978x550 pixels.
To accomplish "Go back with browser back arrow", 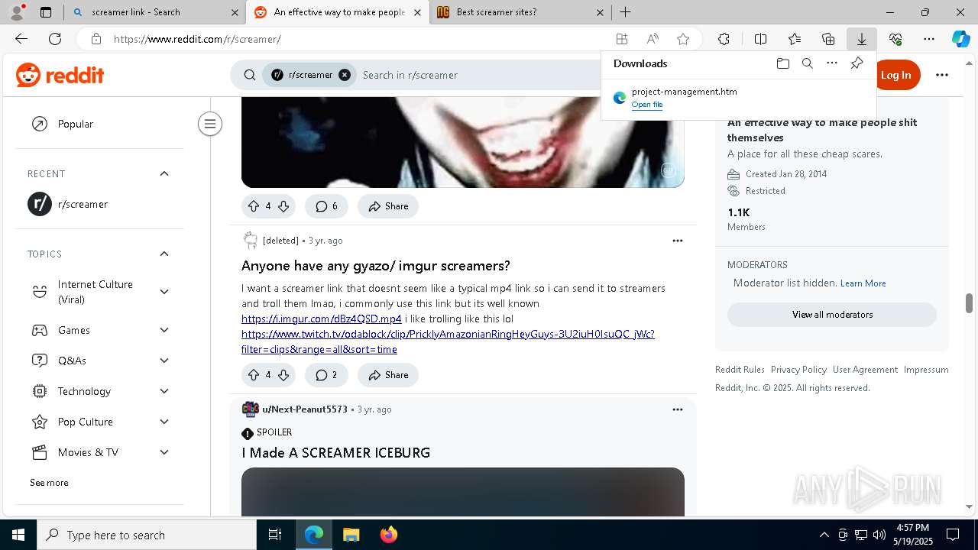I will [x=21, y=39].
